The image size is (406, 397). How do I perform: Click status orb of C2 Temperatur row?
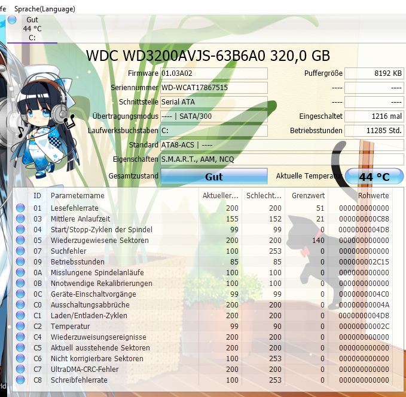pos(20,326)
